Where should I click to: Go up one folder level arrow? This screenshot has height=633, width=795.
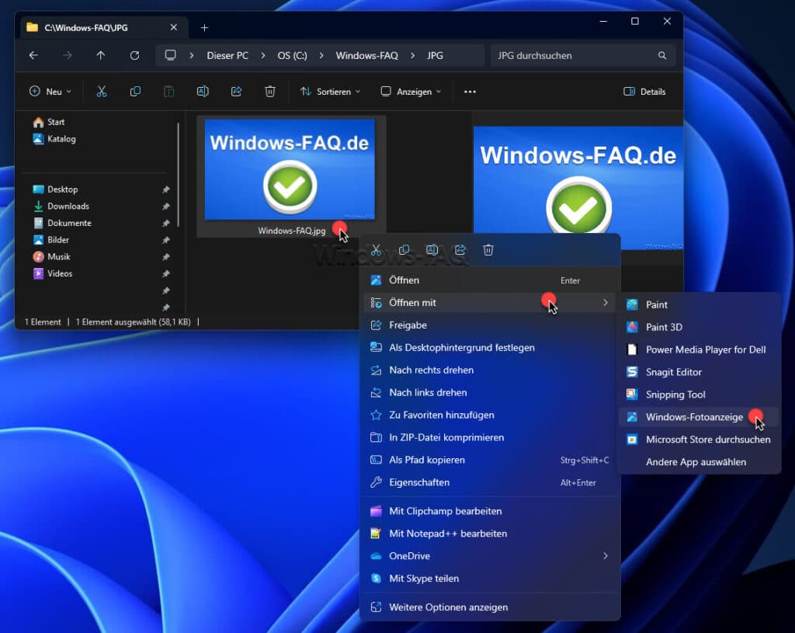[101, 55]
